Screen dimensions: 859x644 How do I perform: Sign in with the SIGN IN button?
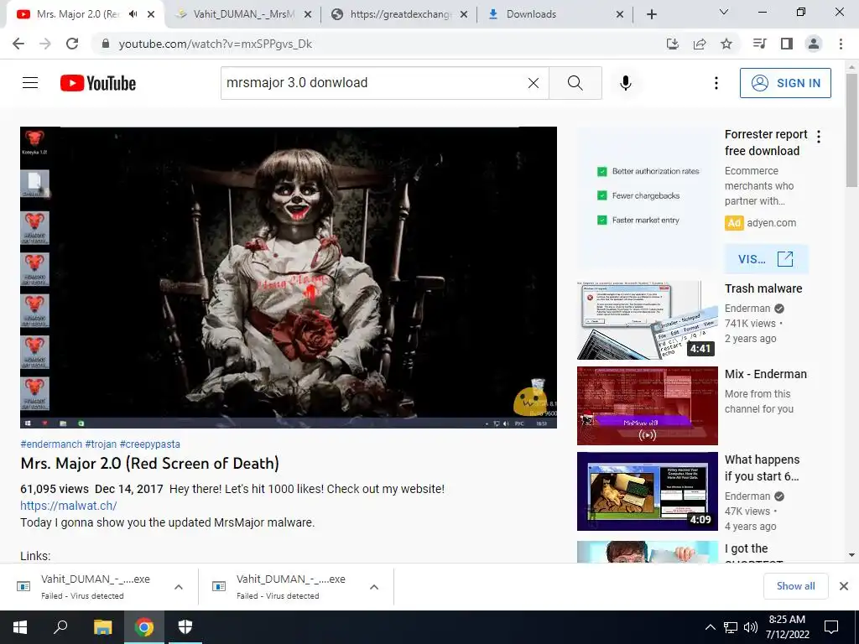pyautogui.click(x=785, y=83)
